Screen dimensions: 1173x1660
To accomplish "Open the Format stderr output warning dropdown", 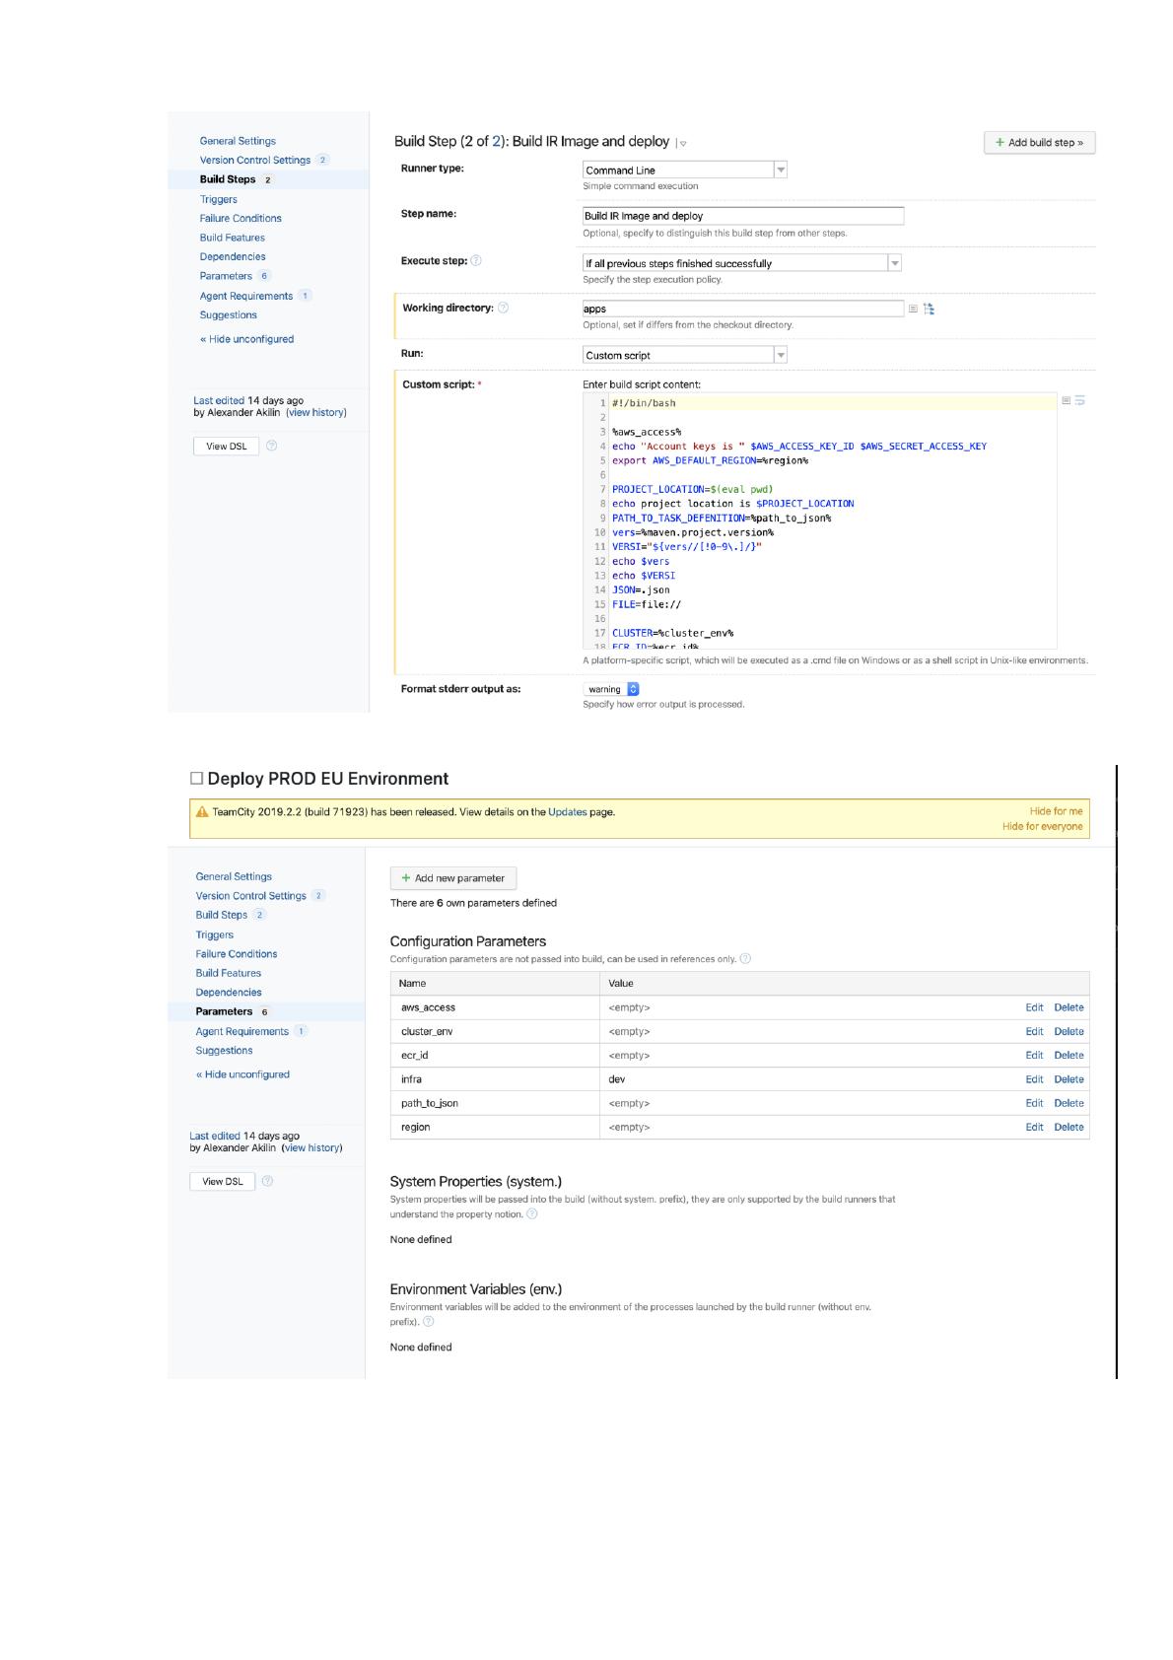I will [612, 689].
